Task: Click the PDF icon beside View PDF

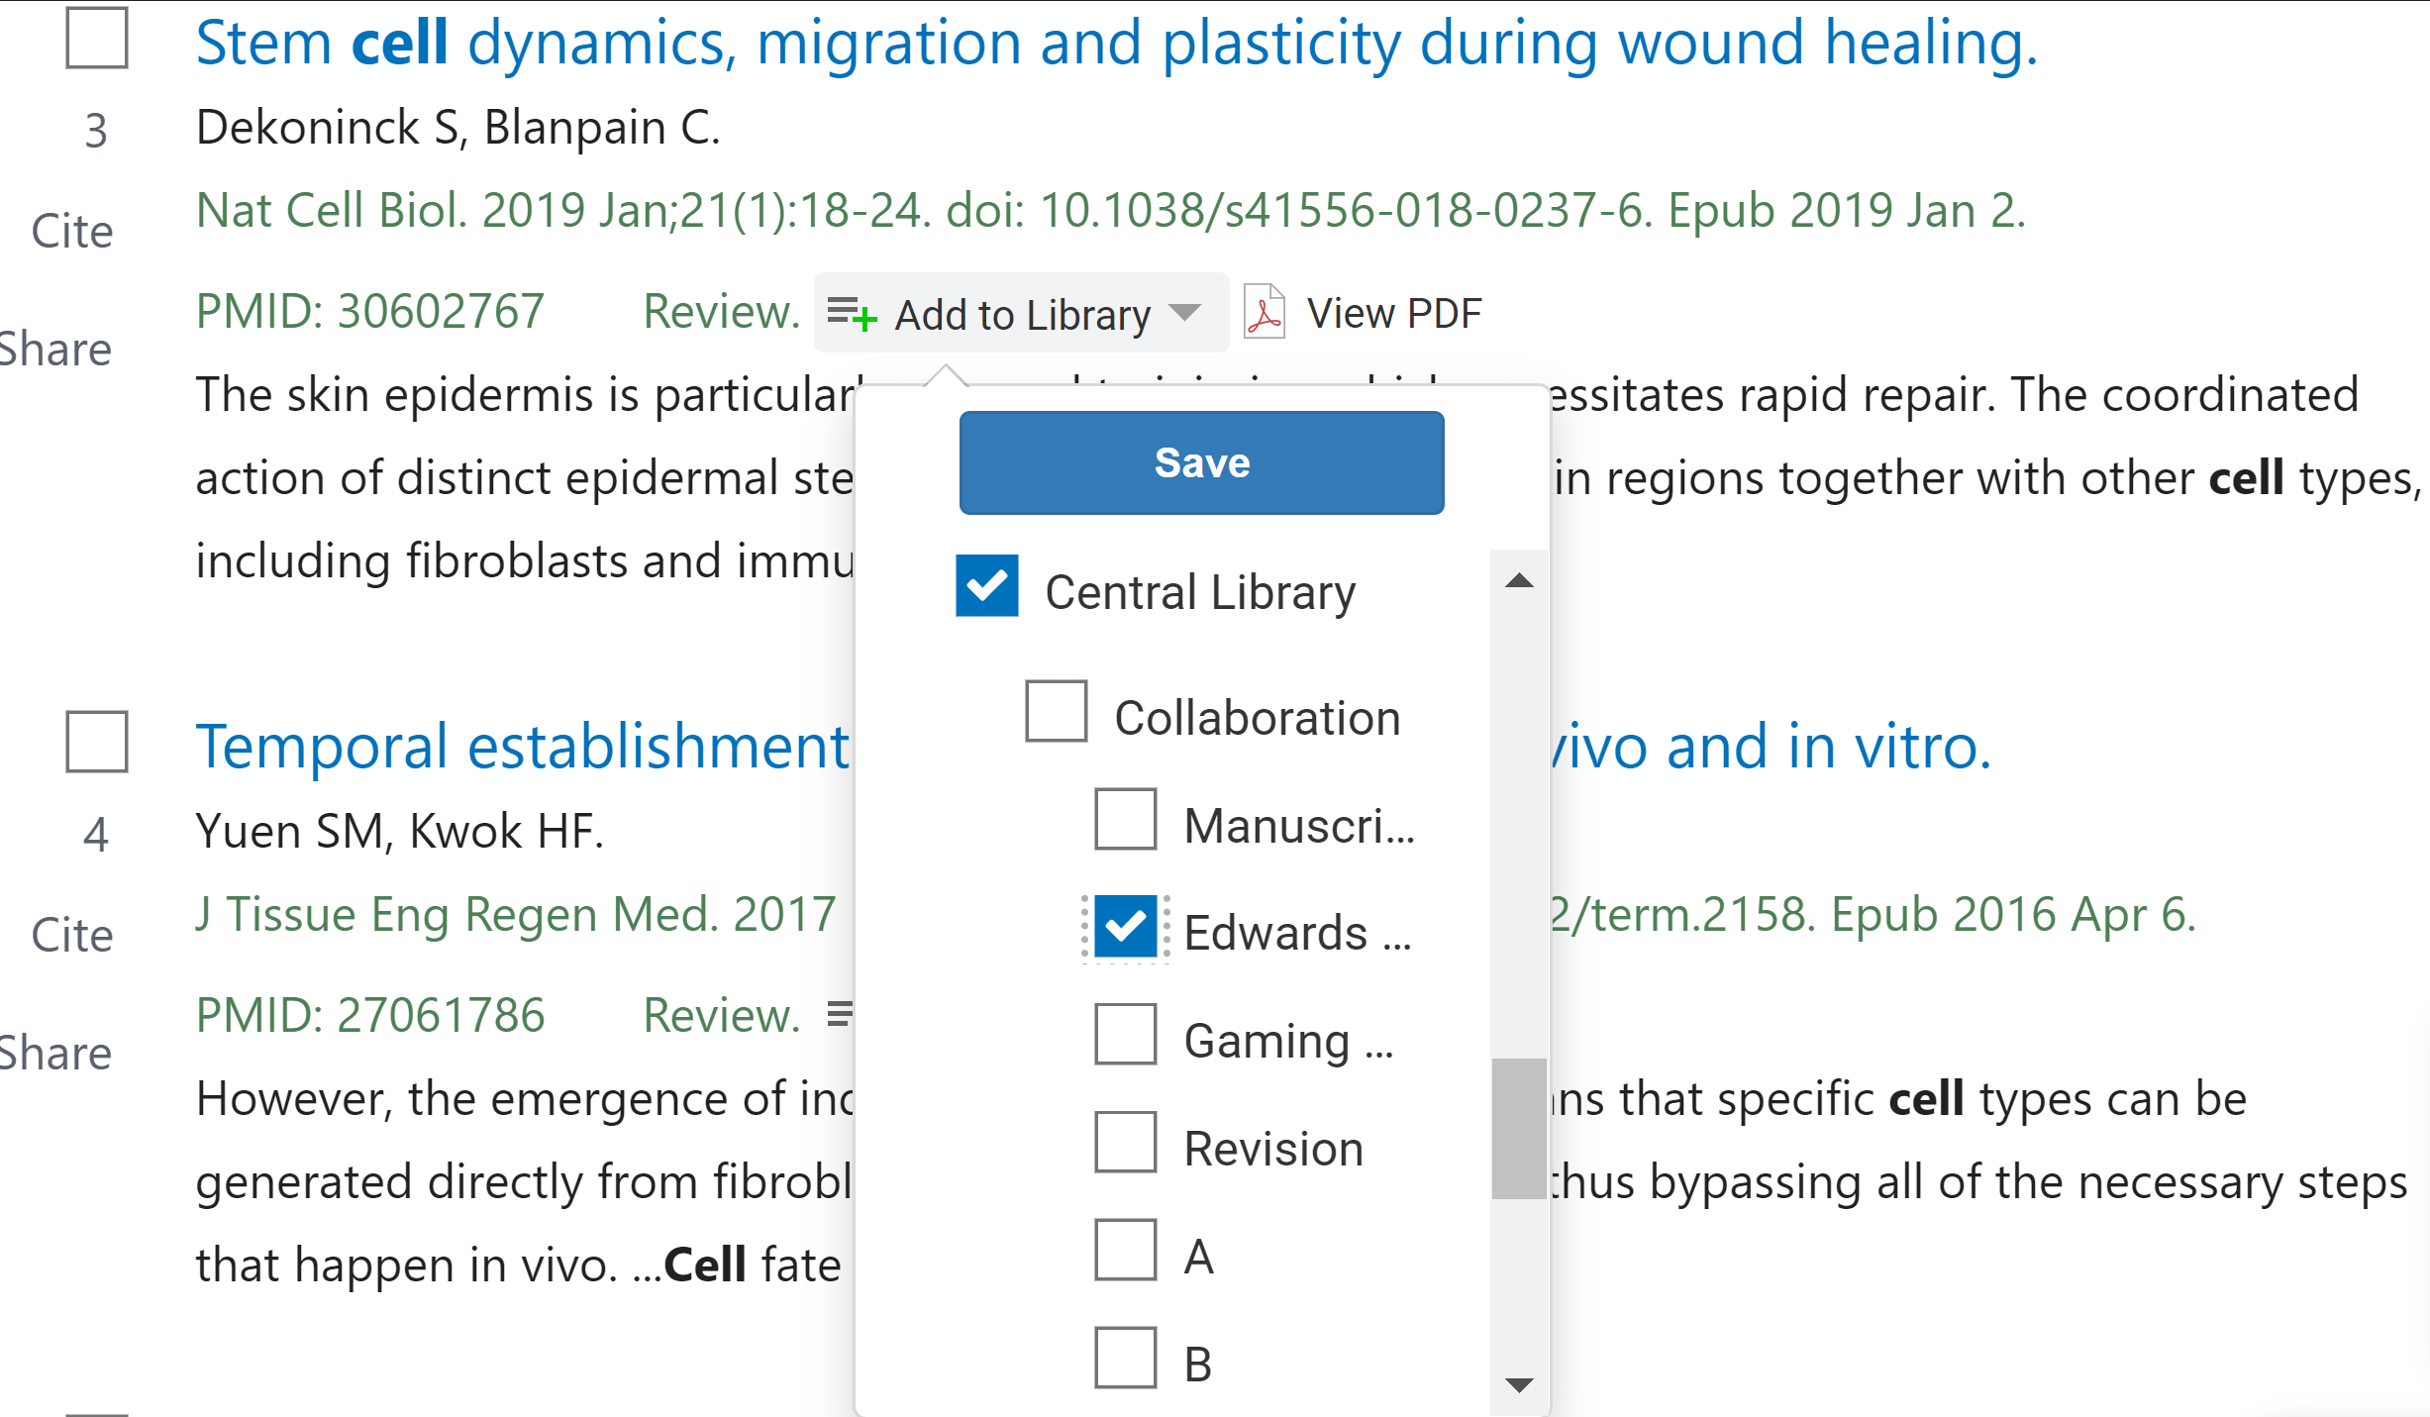Action: [1265, 313]
